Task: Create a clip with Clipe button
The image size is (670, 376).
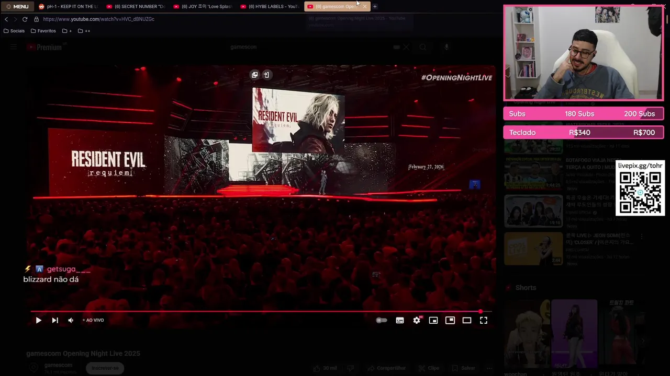Action: pyautogui.click(x=429, y=368)
